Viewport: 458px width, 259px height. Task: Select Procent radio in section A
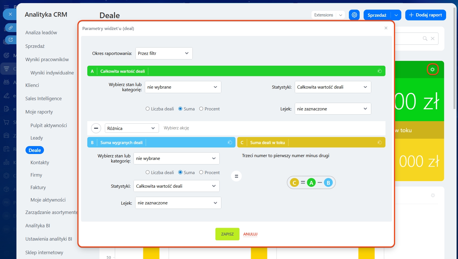[x=201, y=109]
